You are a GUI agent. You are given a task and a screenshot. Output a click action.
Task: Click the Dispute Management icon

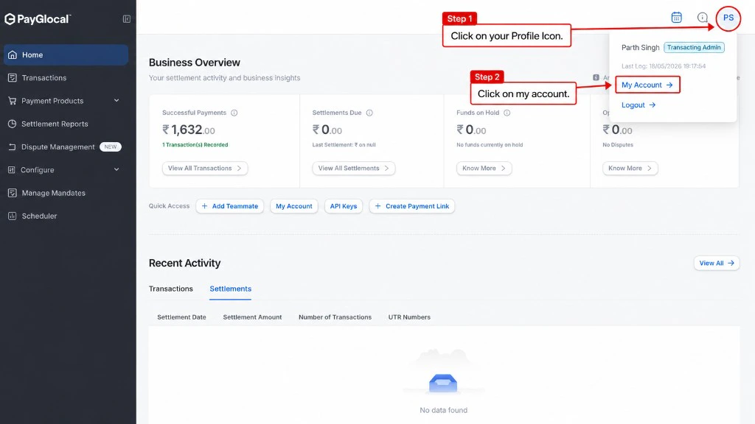13,147
